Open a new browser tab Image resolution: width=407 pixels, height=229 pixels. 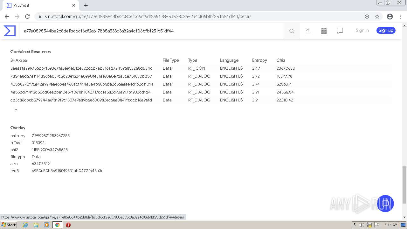tap(86, 5)
